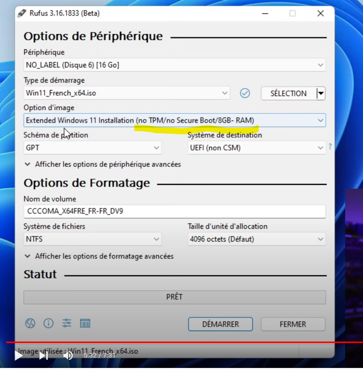The height and width of the screenshot is (369, 363).
Task: Click the Options de Périphérique heading
Action: (x=93, y=36)
